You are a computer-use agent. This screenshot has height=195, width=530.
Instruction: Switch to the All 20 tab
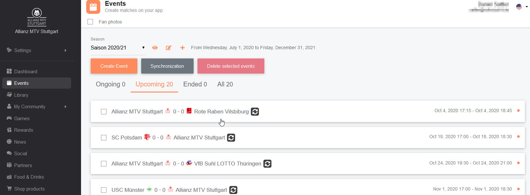225,84
